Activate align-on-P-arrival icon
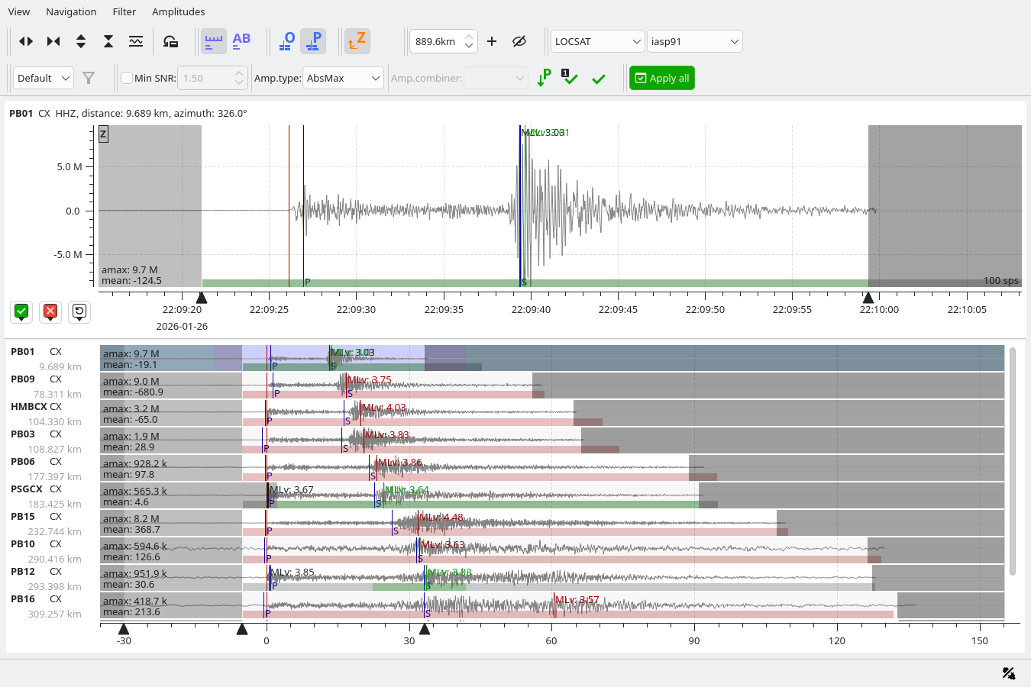The image size is (1031, 687). (x=313, y=40)
